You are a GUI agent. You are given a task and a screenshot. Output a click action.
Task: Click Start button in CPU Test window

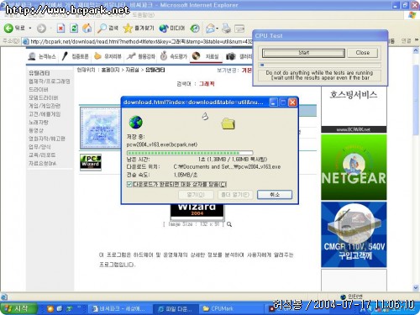tap(303, 53)
